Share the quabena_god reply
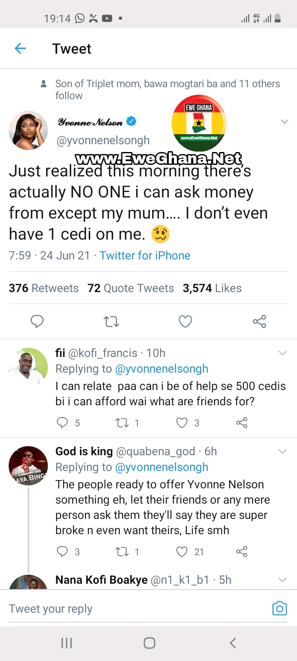Viewport: 297px width, 661px height. click(x=242, y=552)
